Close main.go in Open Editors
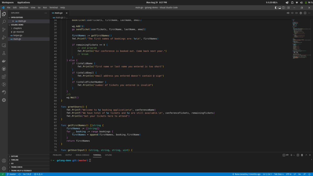The image size is (313, 176). point(13,21)
